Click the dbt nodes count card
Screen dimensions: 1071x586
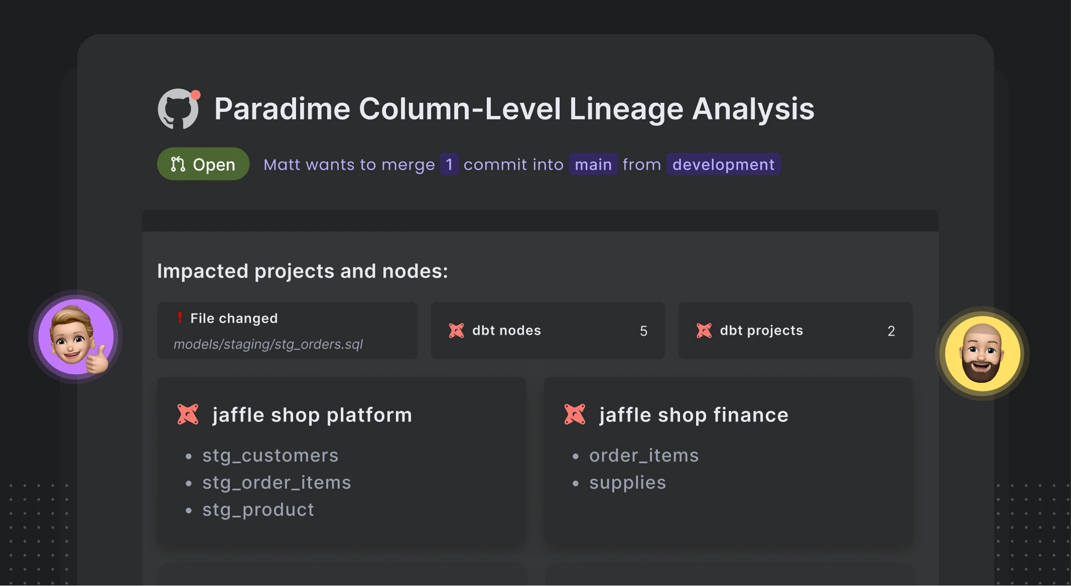coord(548,331)
